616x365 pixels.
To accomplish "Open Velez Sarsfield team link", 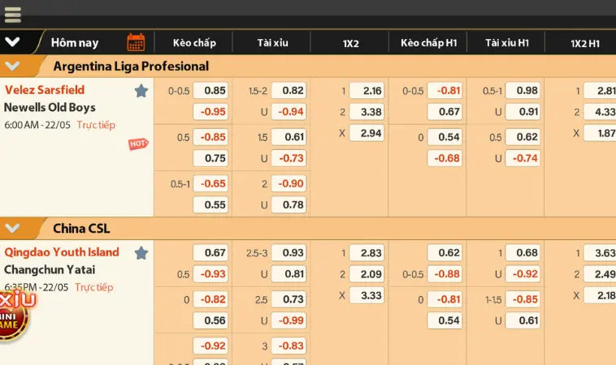I will [45, 90].
